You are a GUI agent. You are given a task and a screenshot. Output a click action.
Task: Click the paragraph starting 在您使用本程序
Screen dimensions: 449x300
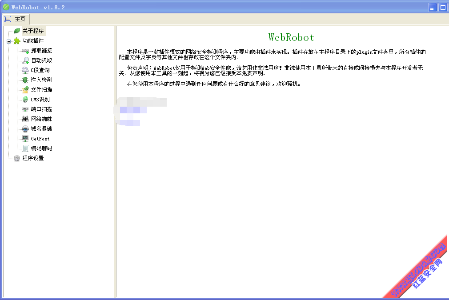coord(213,84)
